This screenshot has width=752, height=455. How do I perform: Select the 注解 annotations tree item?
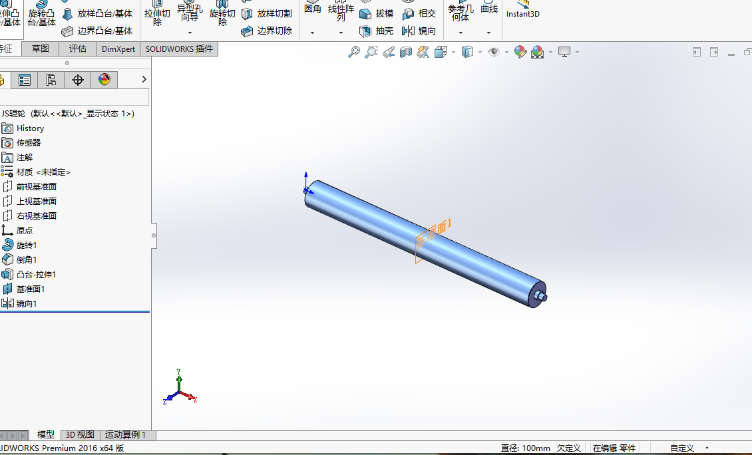point(17,158)
